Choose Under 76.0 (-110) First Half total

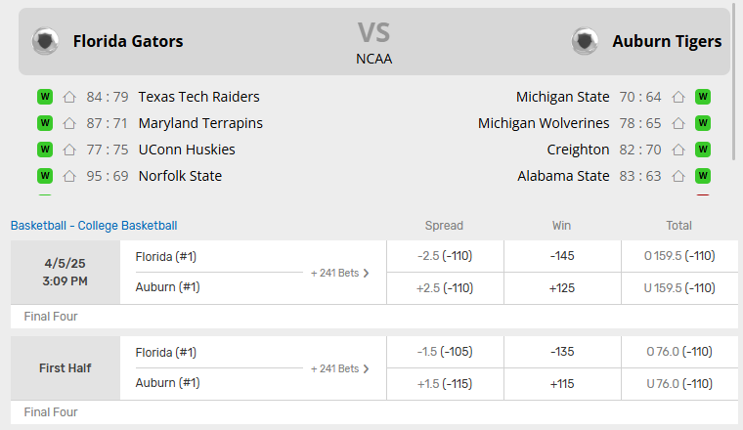click(679, 384)
